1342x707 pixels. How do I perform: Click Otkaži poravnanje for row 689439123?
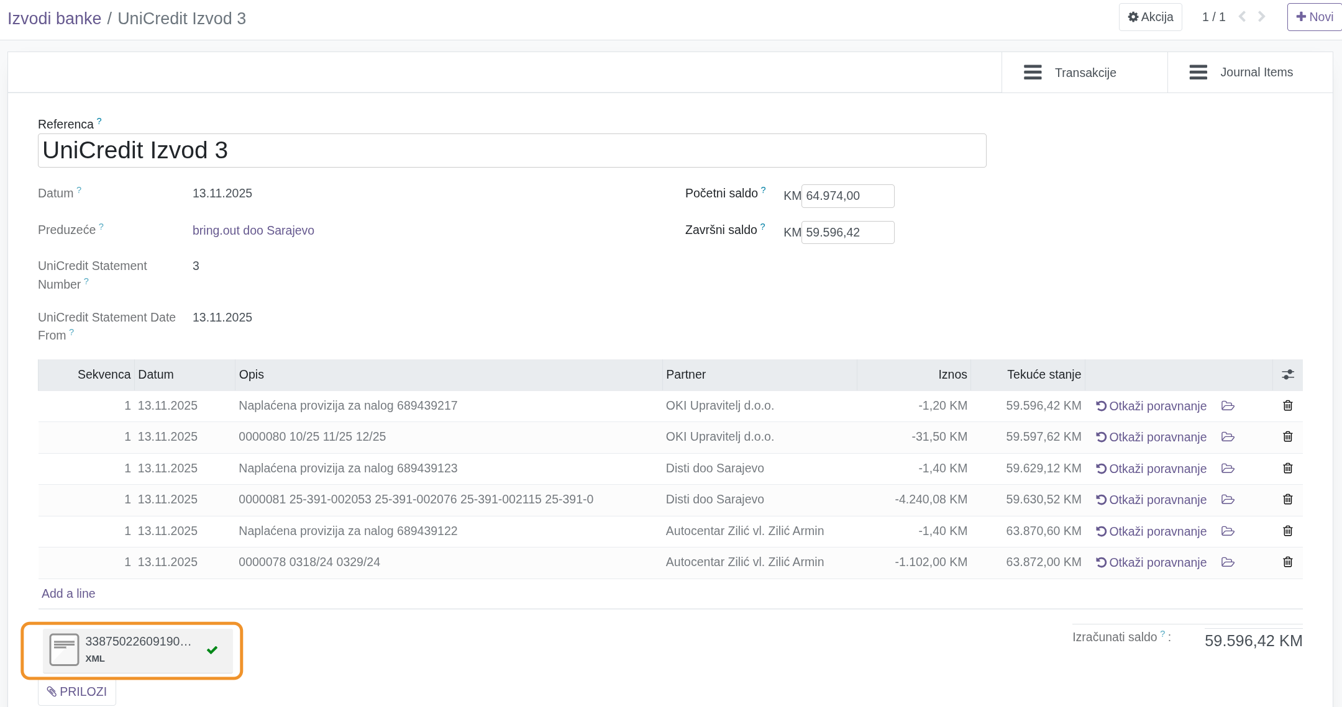1151,469
